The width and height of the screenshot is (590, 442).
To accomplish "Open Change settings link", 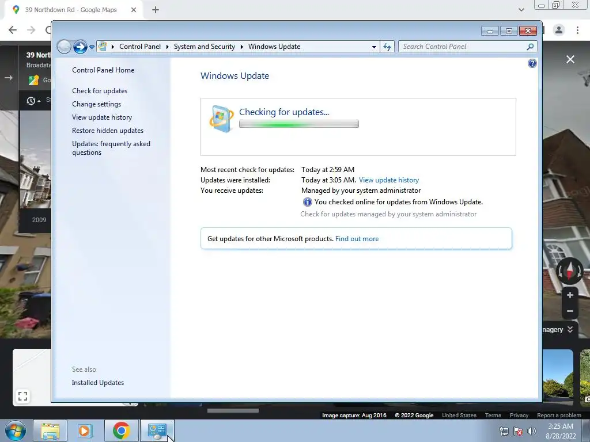I will coord(97,104).
